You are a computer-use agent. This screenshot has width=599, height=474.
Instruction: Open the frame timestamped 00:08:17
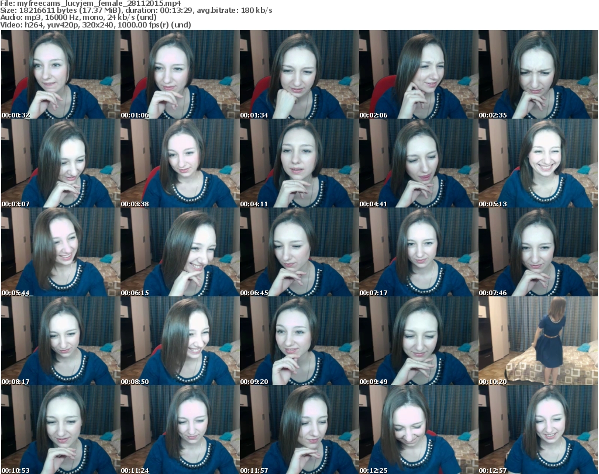click(60, 341)
